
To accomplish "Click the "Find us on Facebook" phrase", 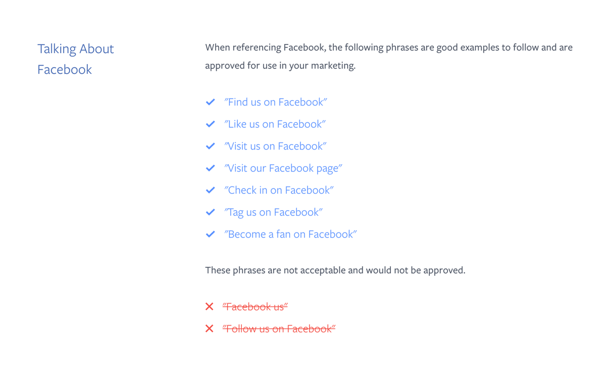I will (276, 102).
